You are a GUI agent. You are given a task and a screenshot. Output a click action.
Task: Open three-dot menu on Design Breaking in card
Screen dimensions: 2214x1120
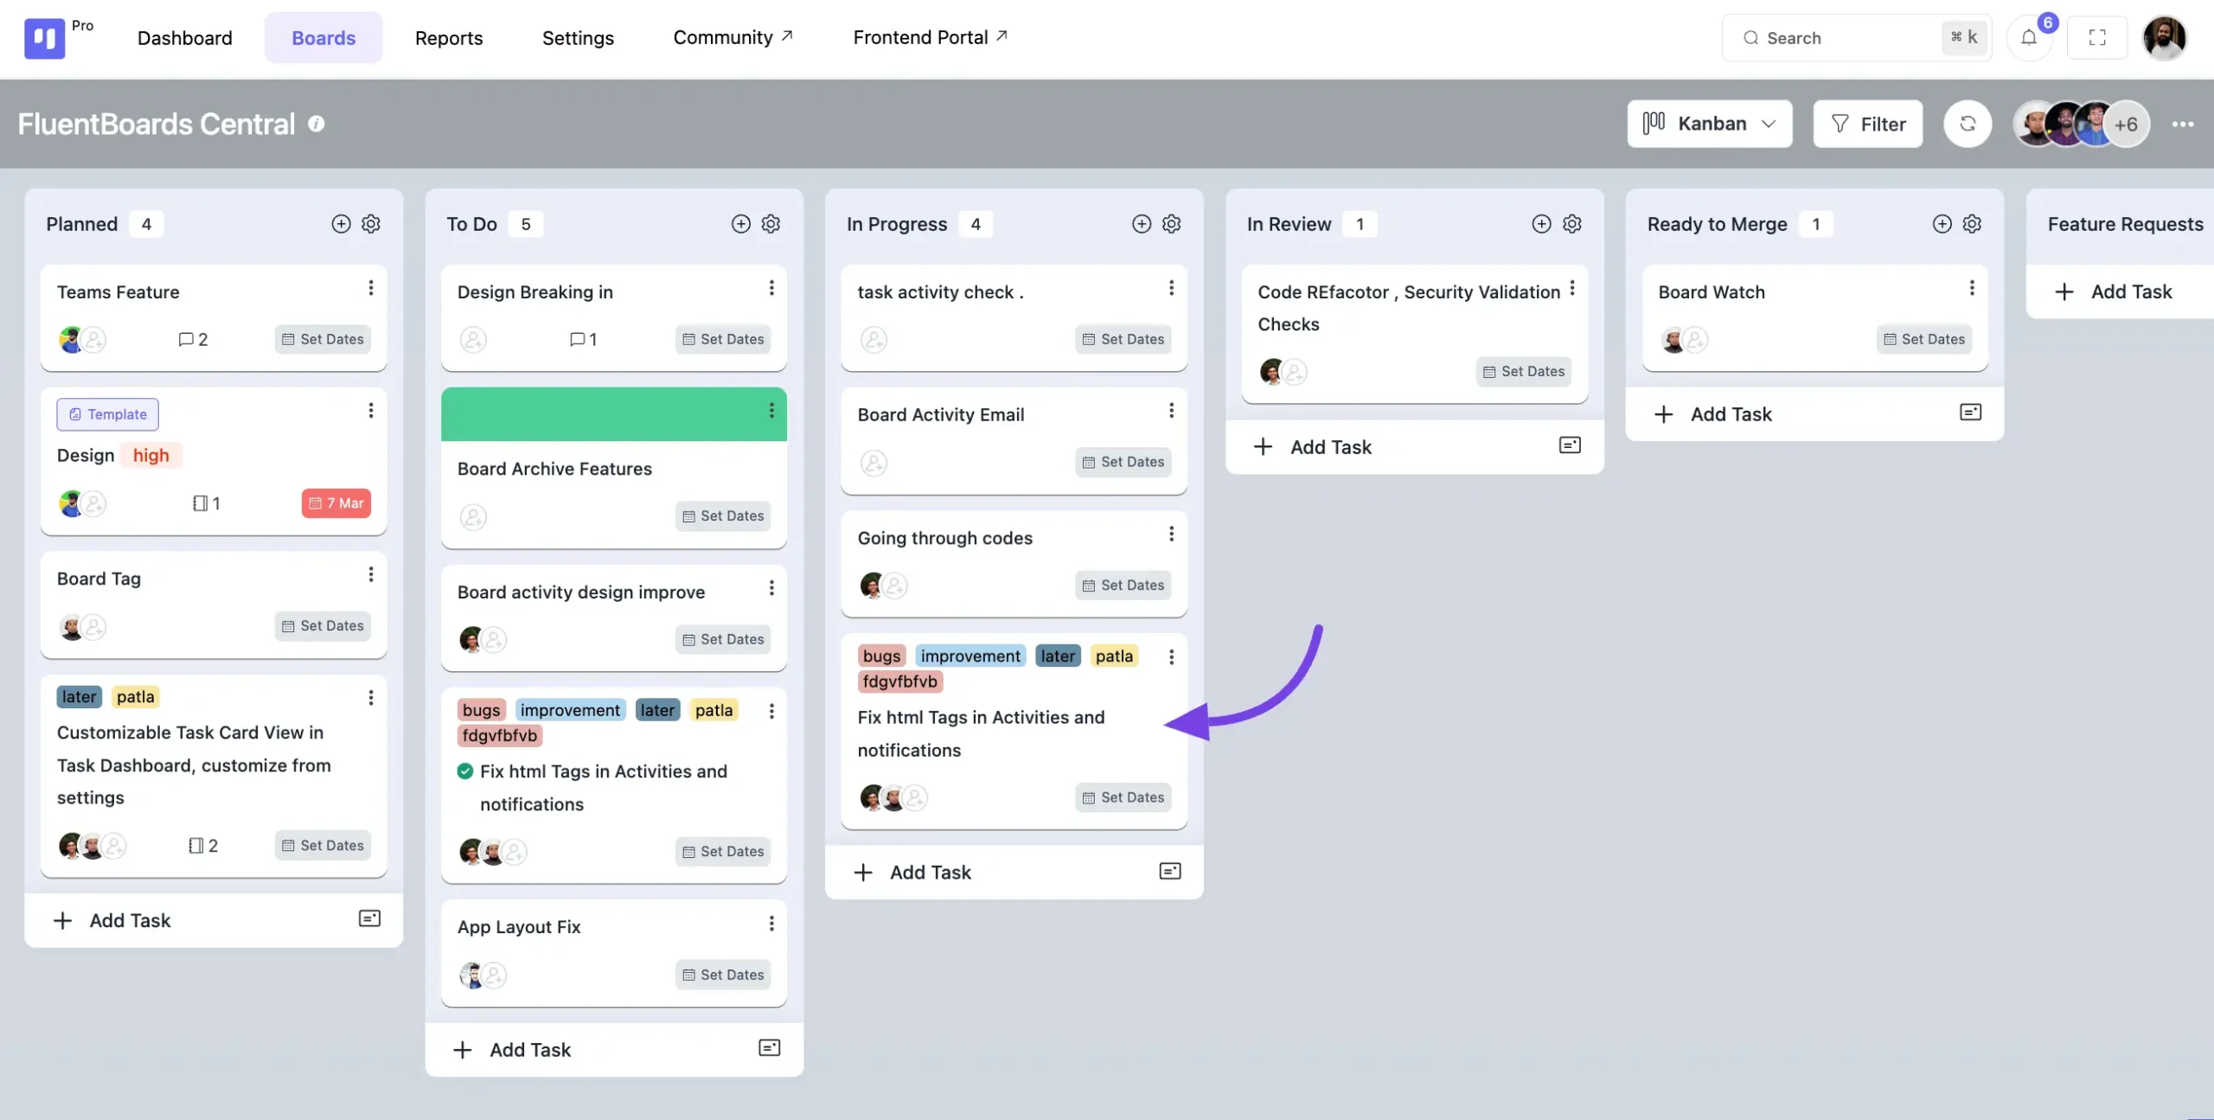[771, 288]
